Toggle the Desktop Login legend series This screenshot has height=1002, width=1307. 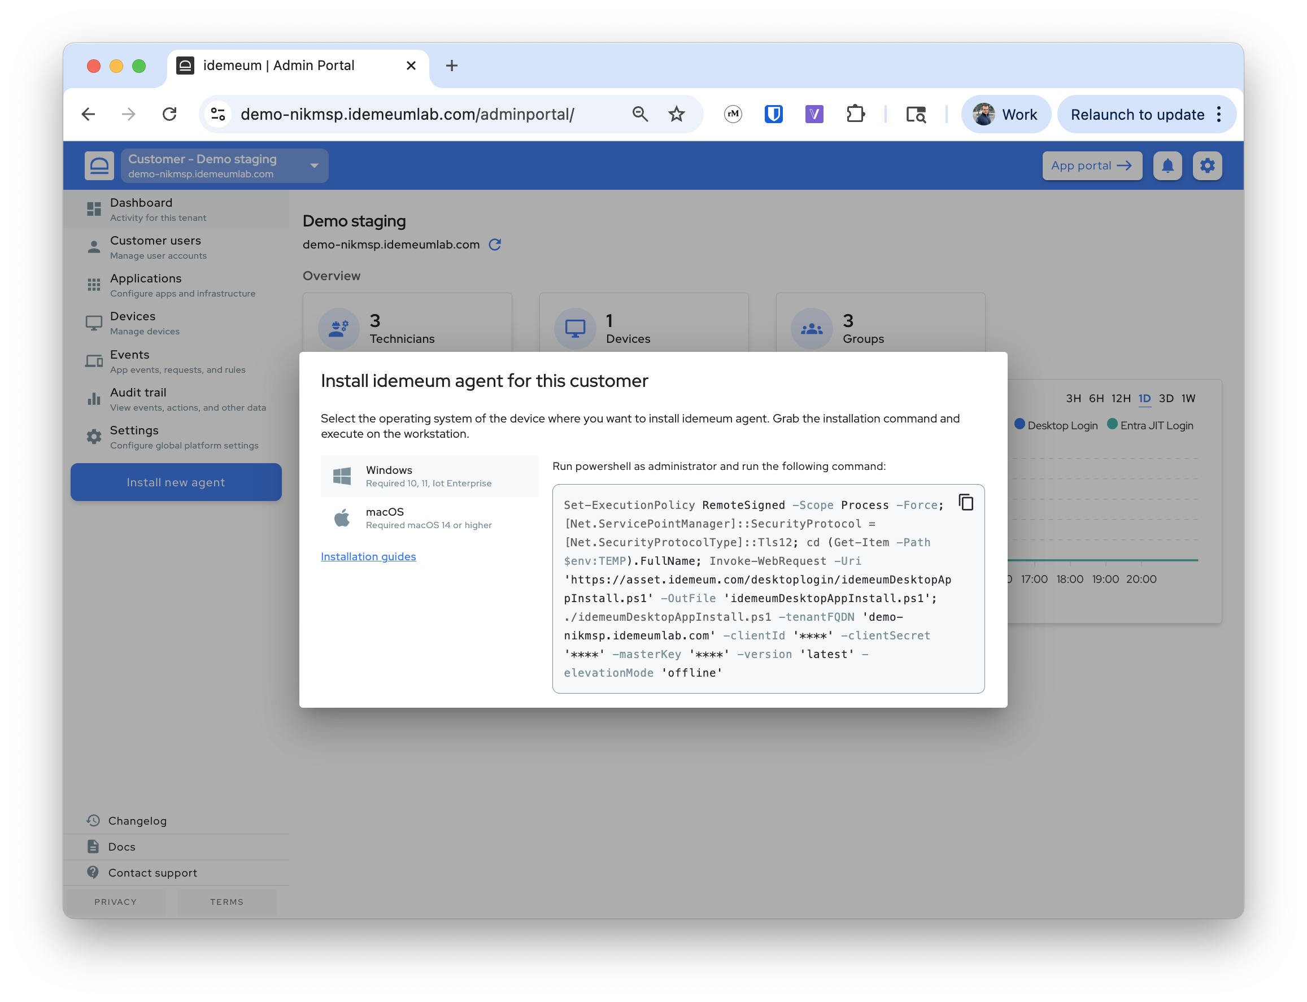click(x=1056, y=425)
